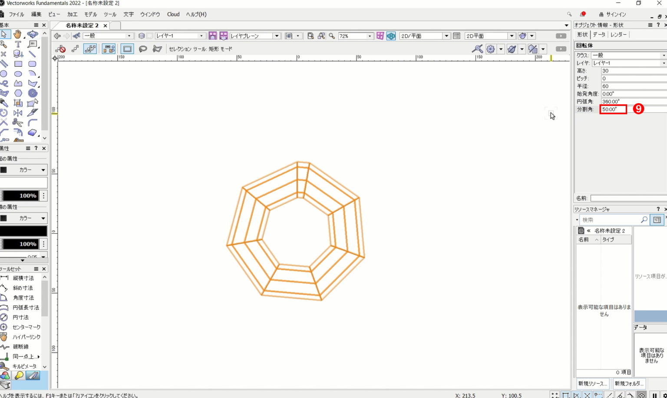
Task: Choose the Circle tool
Action: 4,73
